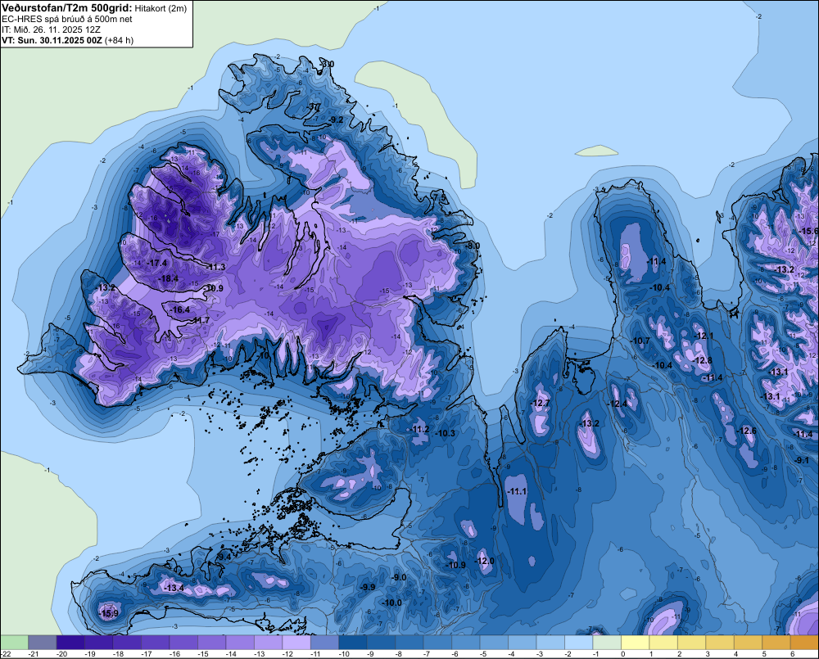Click the legend swatch between -21 and -20
This screenshot has width=819, height=659.
[x=43, y=642]
